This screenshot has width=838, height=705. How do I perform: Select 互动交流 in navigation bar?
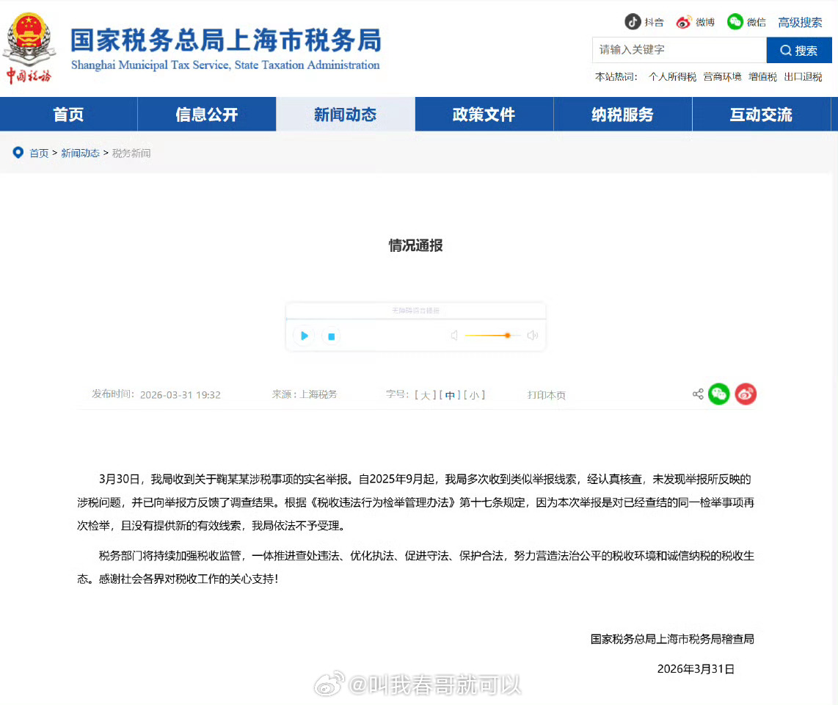[x=761, y=114]
